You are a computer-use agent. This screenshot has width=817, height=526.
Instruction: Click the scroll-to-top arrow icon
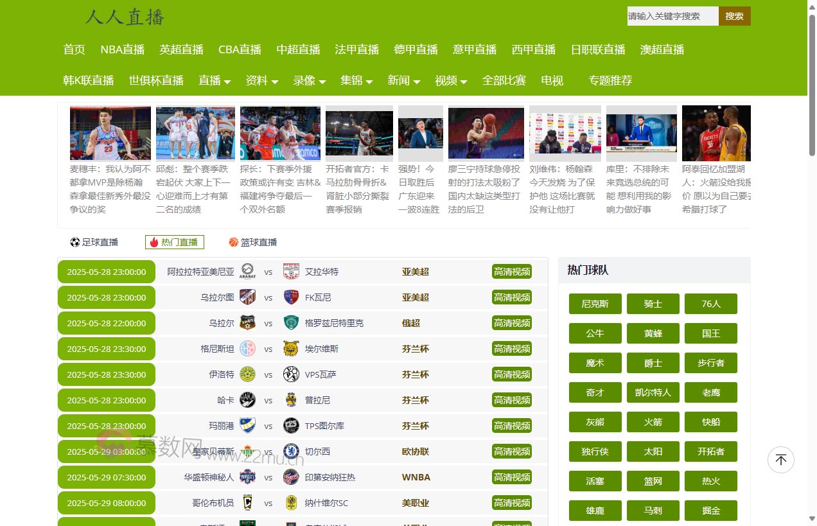[x=780, y=460]
